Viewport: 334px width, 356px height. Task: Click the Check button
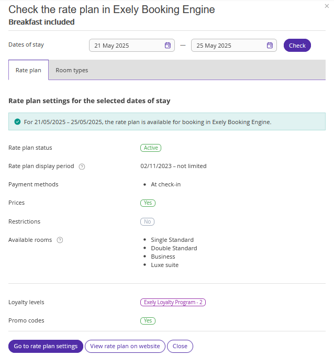[297, 46]
